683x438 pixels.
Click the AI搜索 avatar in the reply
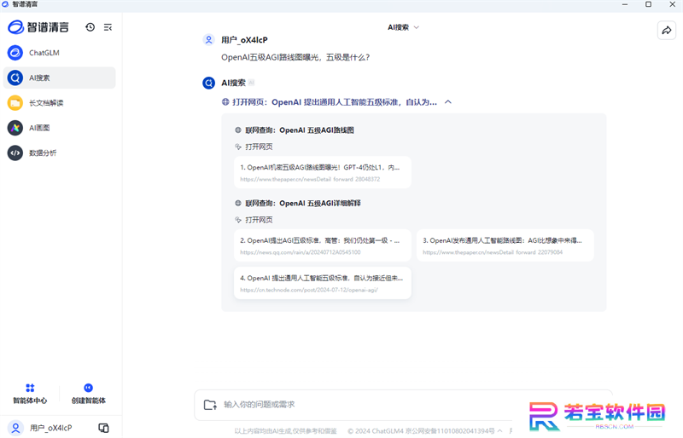208,83
